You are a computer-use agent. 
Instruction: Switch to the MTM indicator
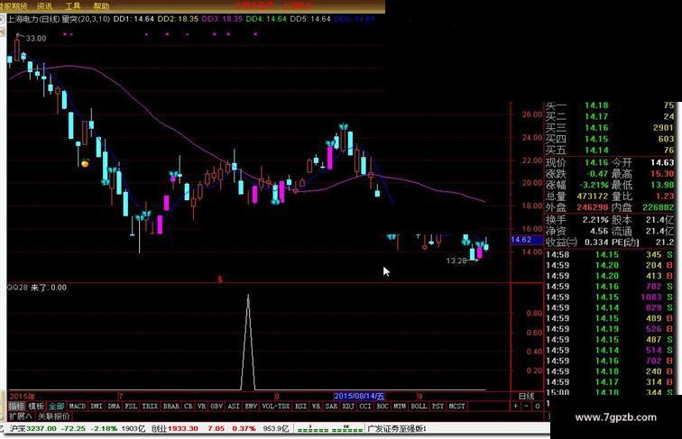(400, 406)
